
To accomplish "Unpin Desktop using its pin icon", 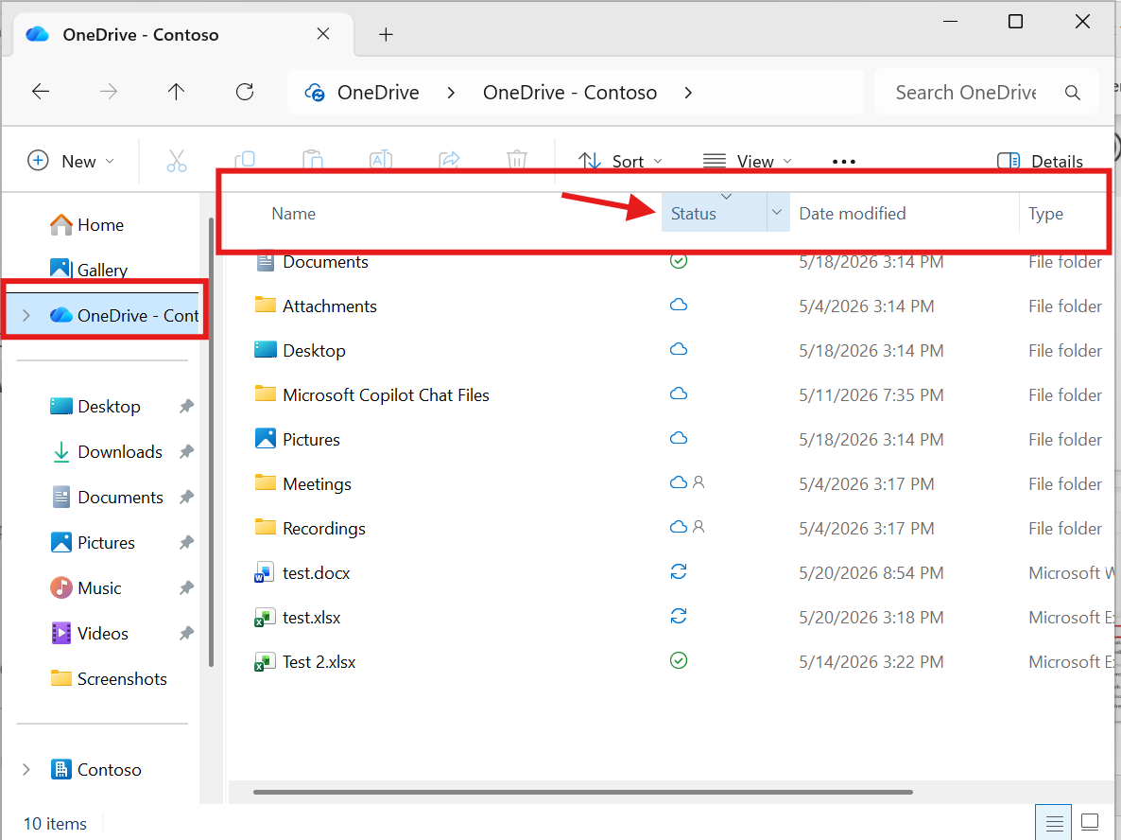I will [186, 407].
